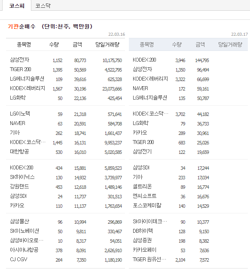
Task: Select volume value 2,626,910
Action: pos(113,251)
